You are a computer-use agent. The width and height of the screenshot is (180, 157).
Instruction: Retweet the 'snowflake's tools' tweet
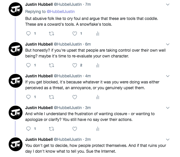click(52, 33)
